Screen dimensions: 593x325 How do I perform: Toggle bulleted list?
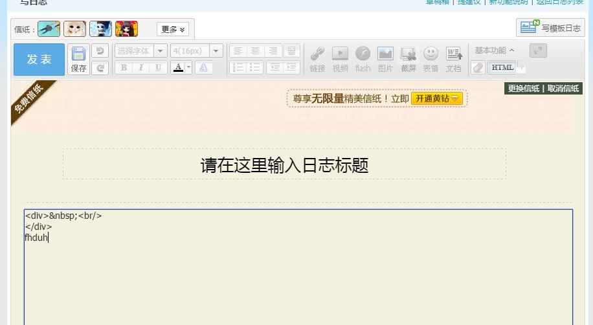click(255, 68)
